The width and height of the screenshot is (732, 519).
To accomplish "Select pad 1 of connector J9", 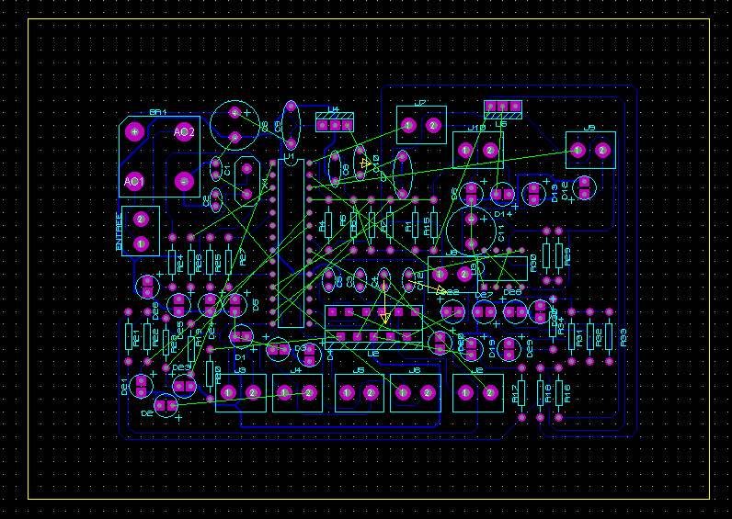I will (x=578, y=150).
